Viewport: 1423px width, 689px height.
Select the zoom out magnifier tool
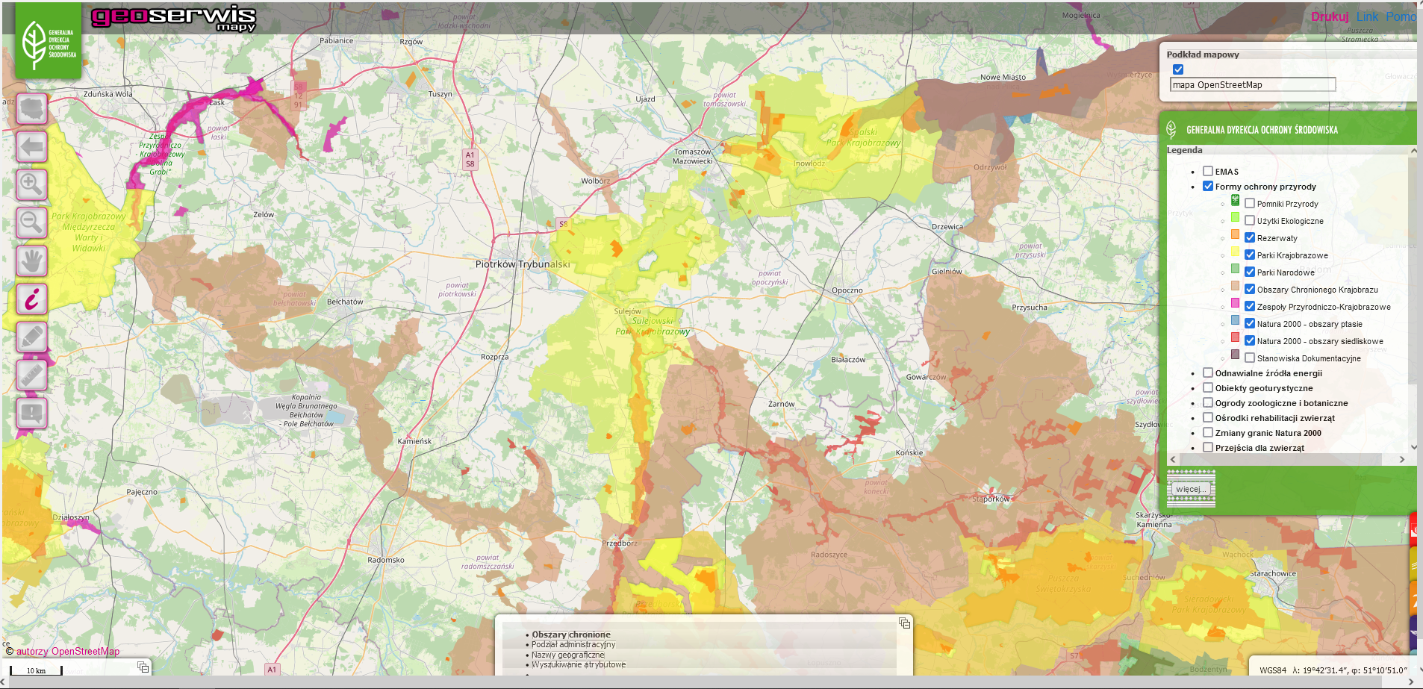click(31, 222)
